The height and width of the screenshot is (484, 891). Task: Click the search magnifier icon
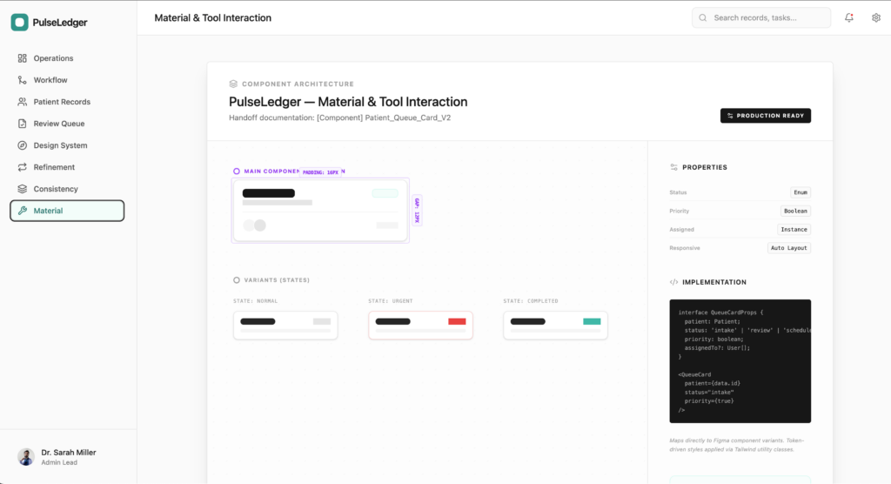pos(703,17)
